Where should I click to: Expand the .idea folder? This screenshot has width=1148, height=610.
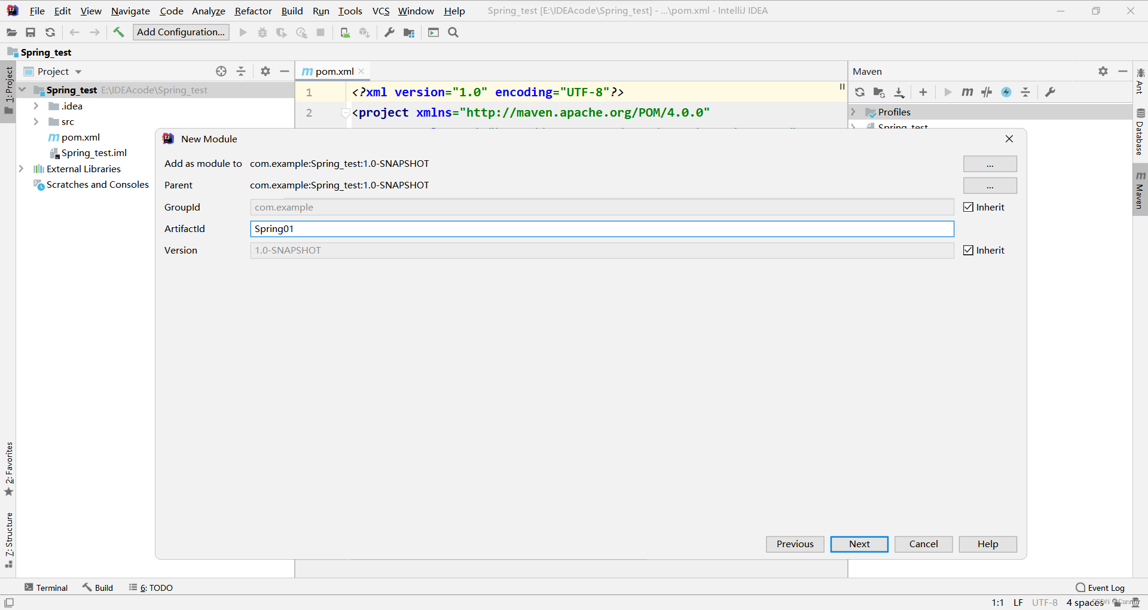tap(36, 106)
